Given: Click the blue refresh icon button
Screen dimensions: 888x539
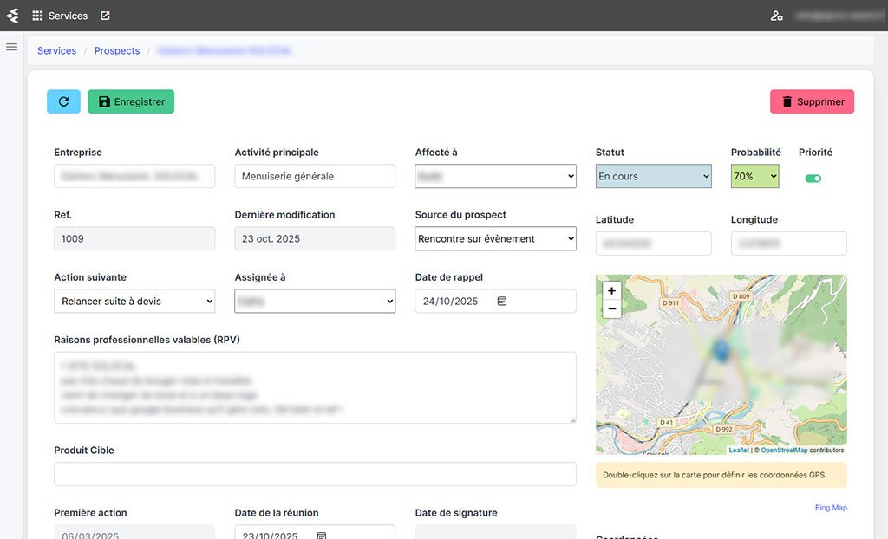Looking at the screenshot, I should pyautogui.click(x=63, y=101).
